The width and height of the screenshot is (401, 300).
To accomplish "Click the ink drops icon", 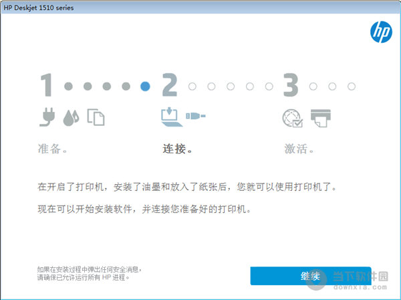I will [x=71, y=118].
